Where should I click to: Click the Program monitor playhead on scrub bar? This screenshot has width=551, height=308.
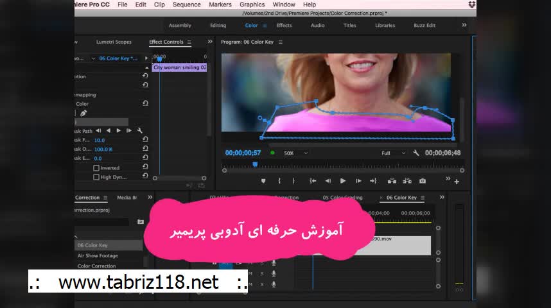pos(255,165)
